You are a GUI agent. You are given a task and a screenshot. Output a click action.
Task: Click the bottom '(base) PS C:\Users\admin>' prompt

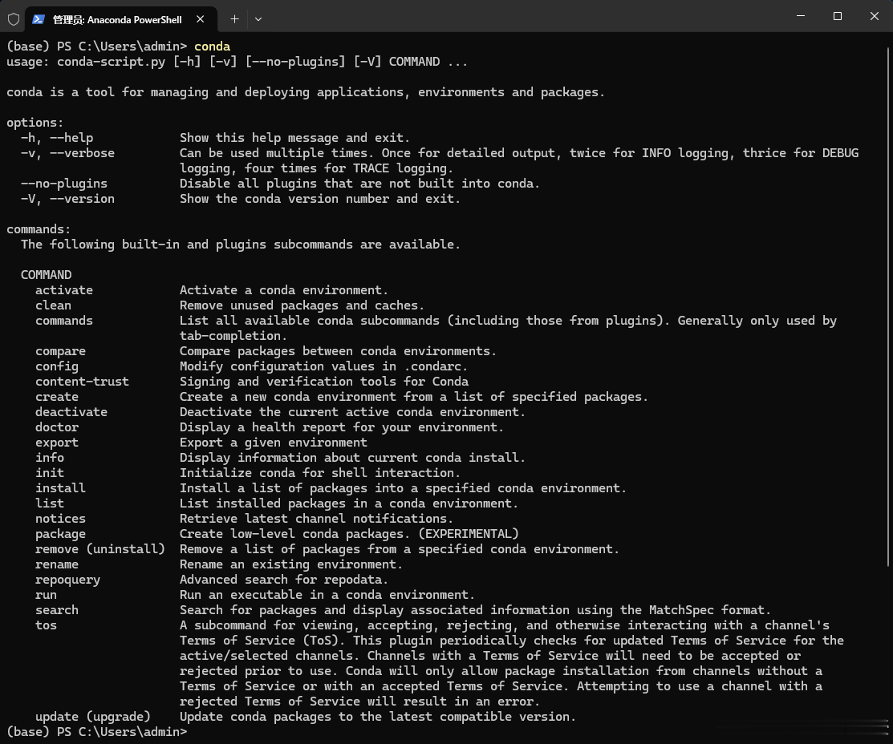[97, 731]
